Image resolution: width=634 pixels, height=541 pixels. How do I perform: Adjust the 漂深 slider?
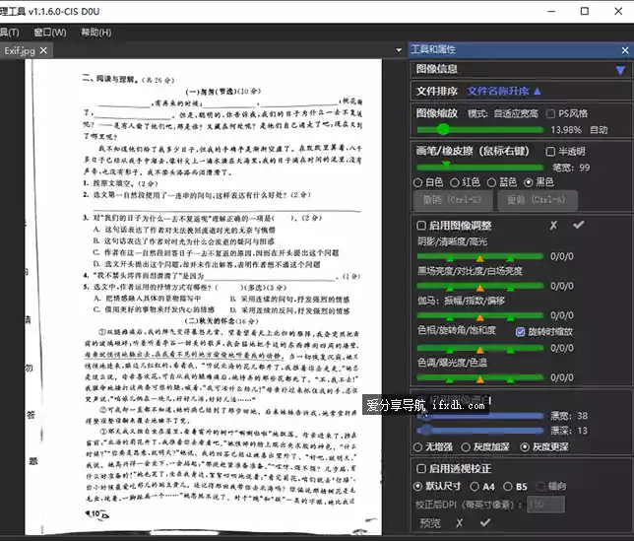click(x=480, y=431)
